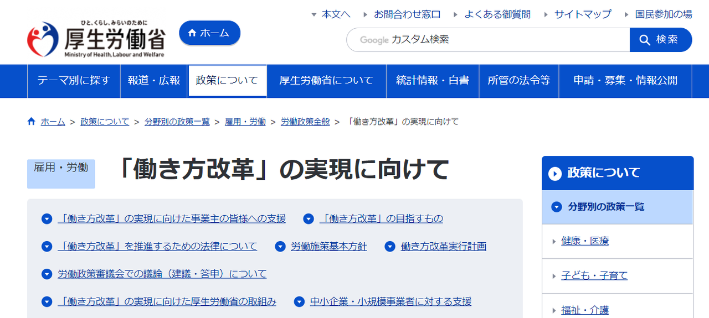Click the bullet icon before 推進するための法律について
The width and height of the screenshot is (709, 318).
[x=47, y=247]
